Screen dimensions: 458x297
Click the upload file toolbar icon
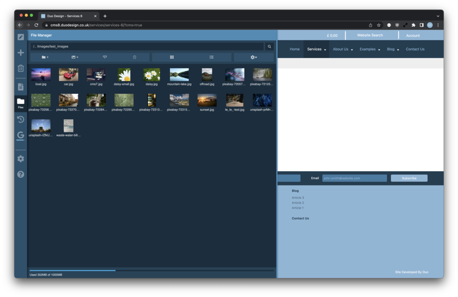[x=105, y=57]
